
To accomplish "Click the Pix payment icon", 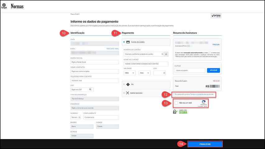I will pyautogui.click(x=128, y=84).
